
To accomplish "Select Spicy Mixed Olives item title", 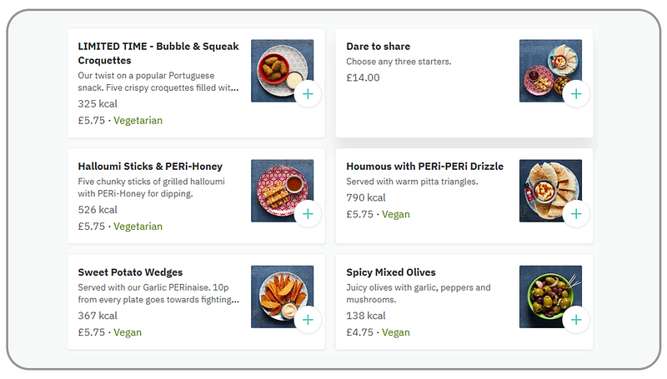I will pos(390,272).
